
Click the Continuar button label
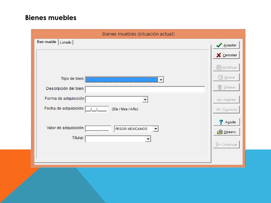(230, 145)
